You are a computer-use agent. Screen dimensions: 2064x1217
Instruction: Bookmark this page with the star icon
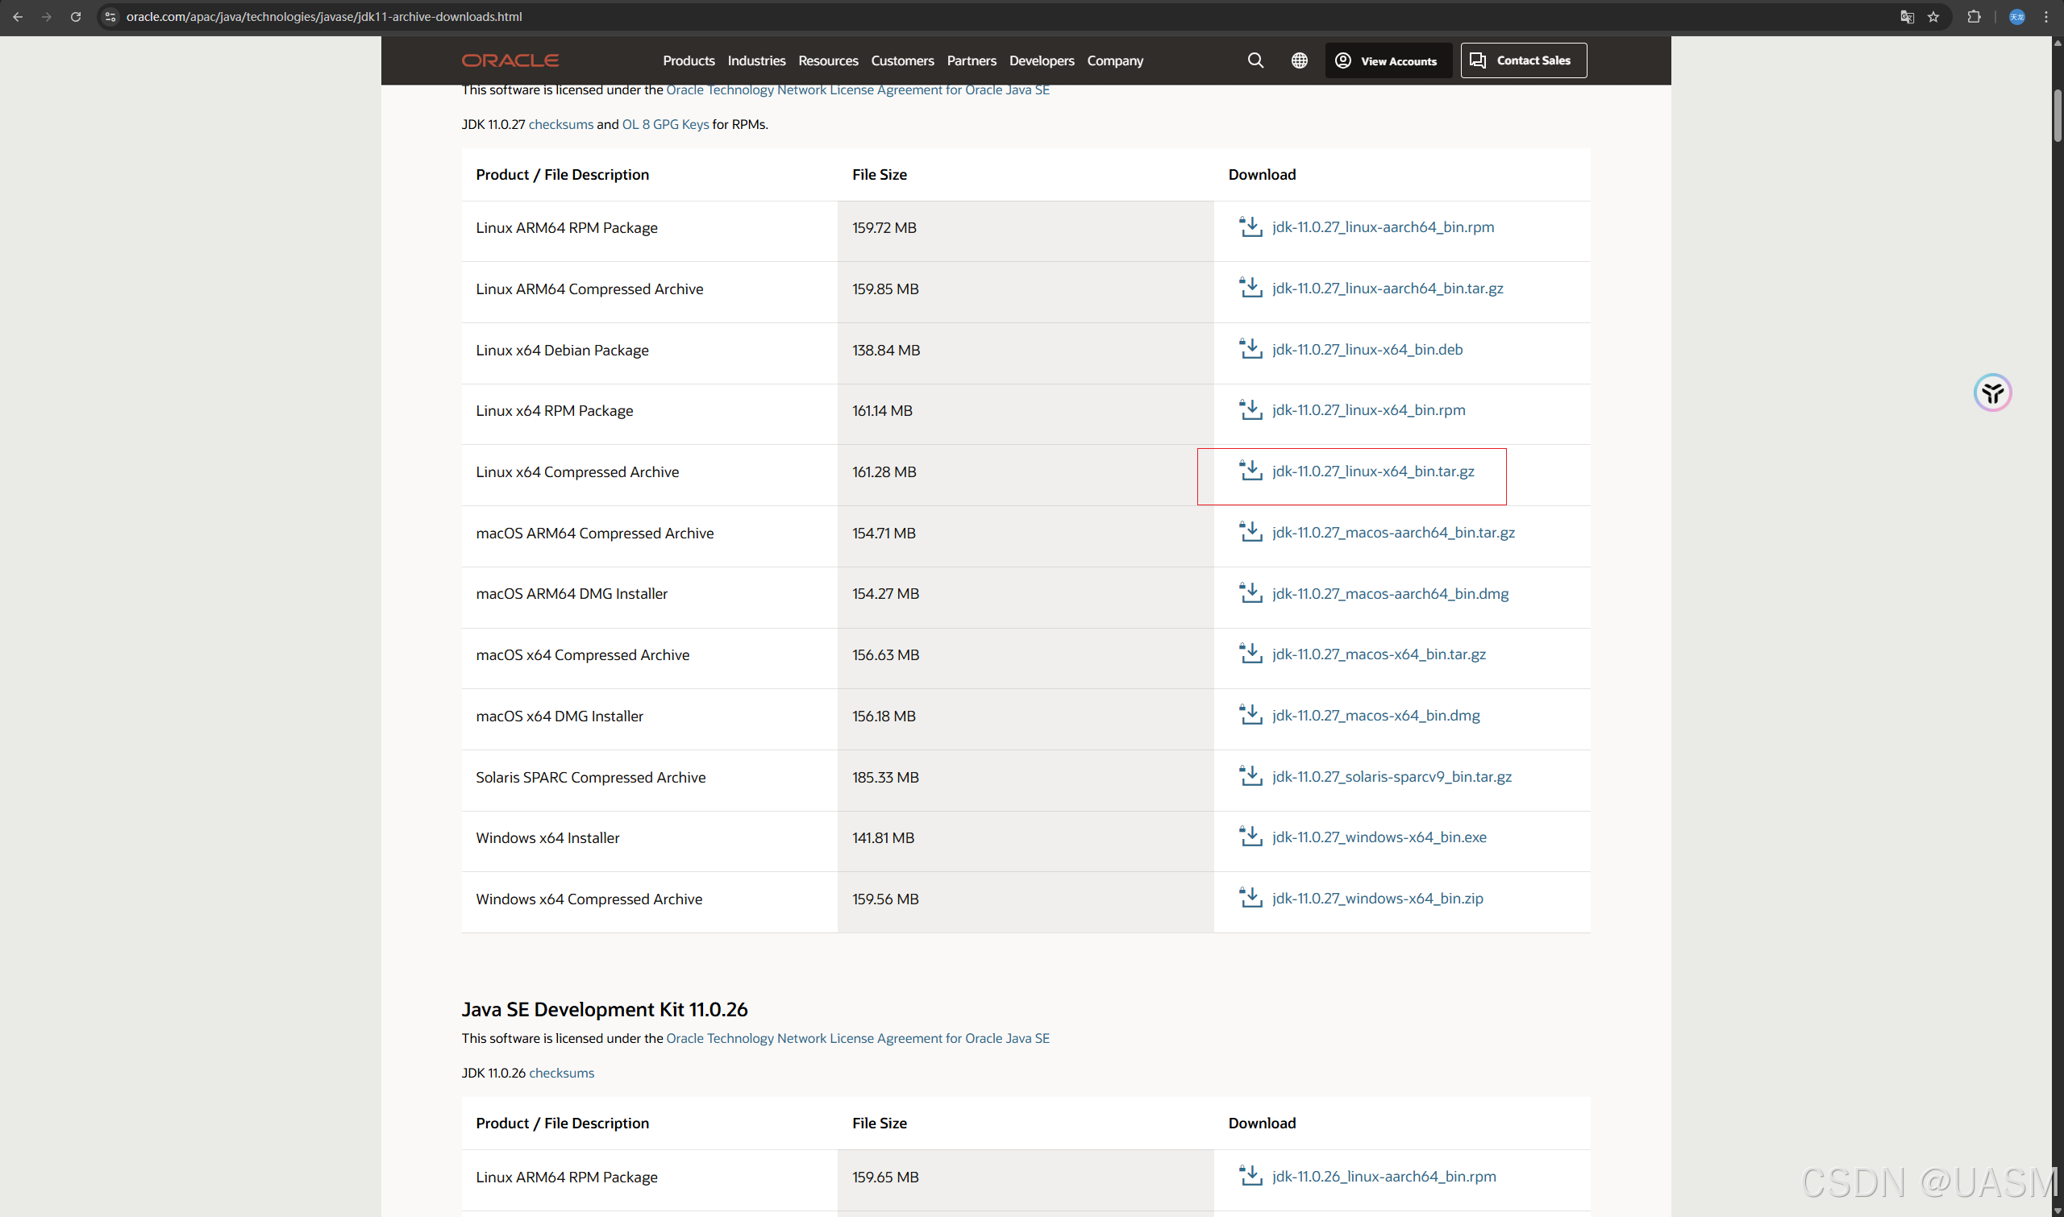click(x=1933, y=16)
